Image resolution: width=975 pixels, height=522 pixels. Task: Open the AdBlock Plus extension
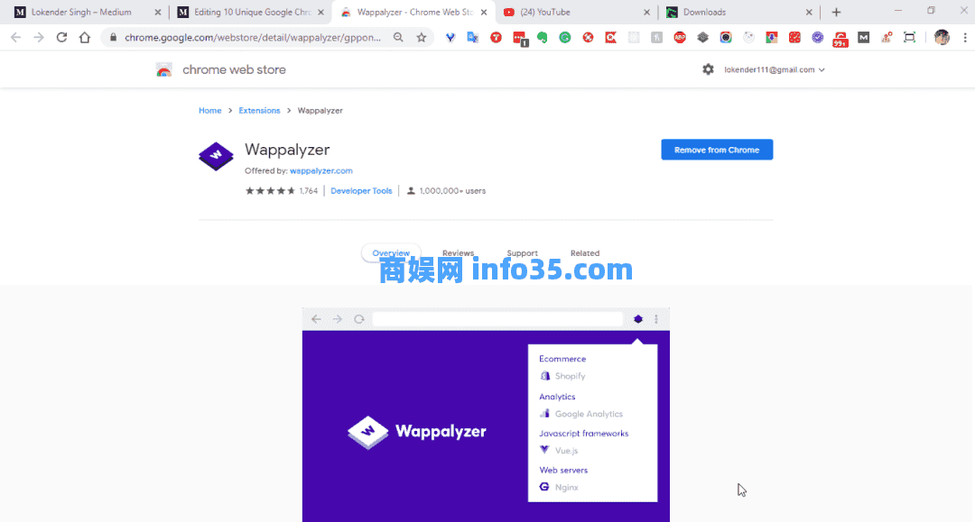tap(680, 37)
